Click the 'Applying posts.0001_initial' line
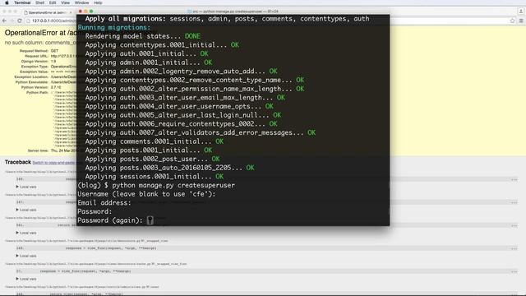 149,150
